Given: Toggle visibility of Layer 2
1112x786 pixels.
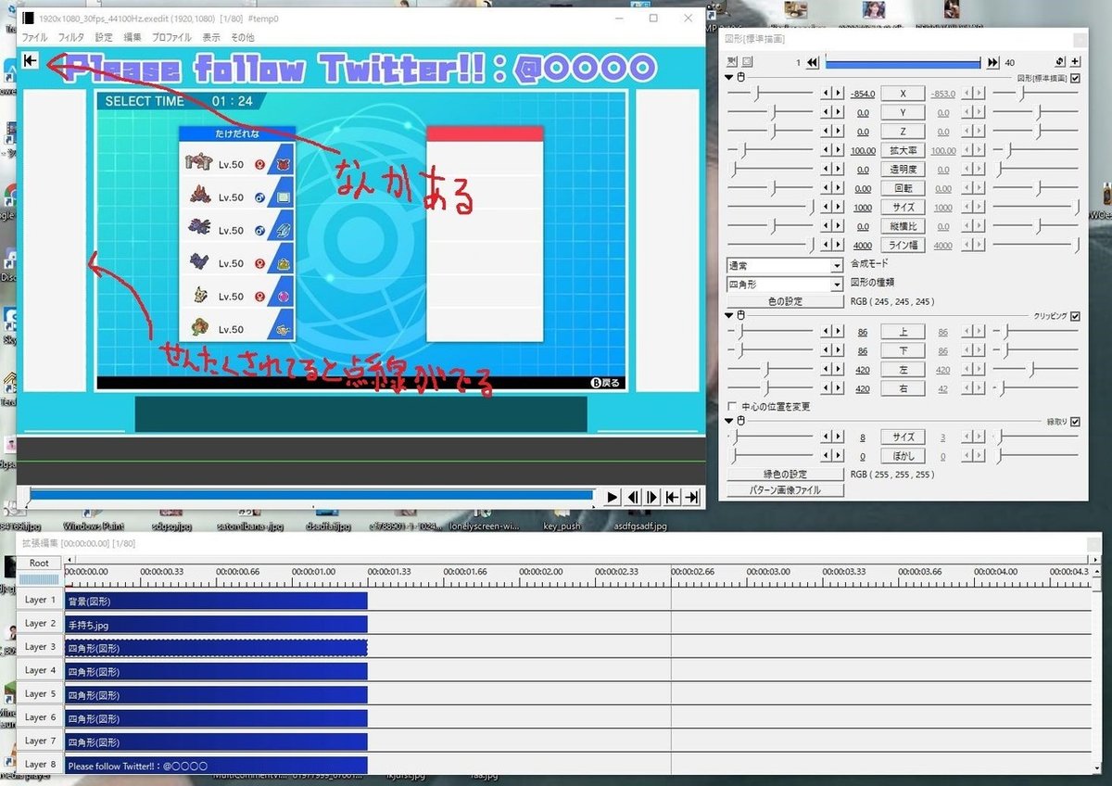Looking at the screenshot, I should pos(40,624).
